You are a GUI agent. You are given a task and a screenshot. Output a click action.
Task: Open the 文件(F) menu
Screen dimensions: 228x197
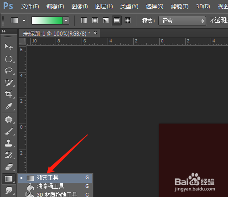point(30,6)
